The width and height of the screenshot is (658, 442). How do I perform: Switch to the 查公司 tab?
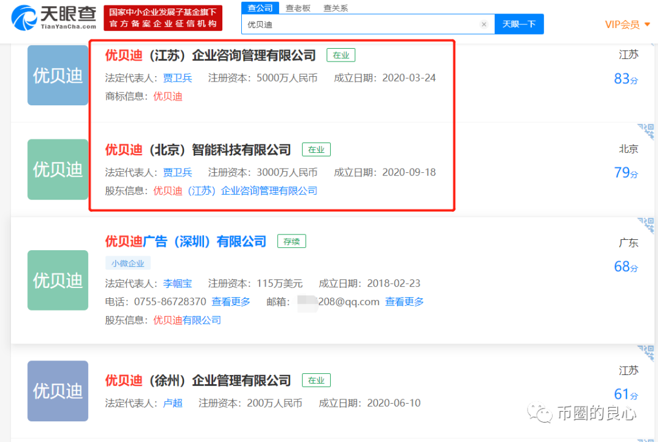(260, 7)
